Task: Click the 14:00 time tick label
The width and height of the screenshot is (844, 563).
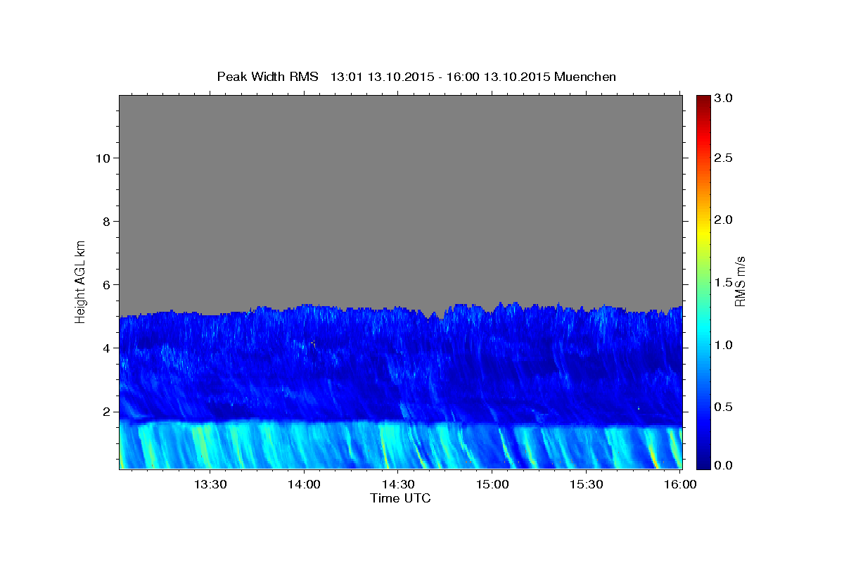Action: [x=304, y=484]
